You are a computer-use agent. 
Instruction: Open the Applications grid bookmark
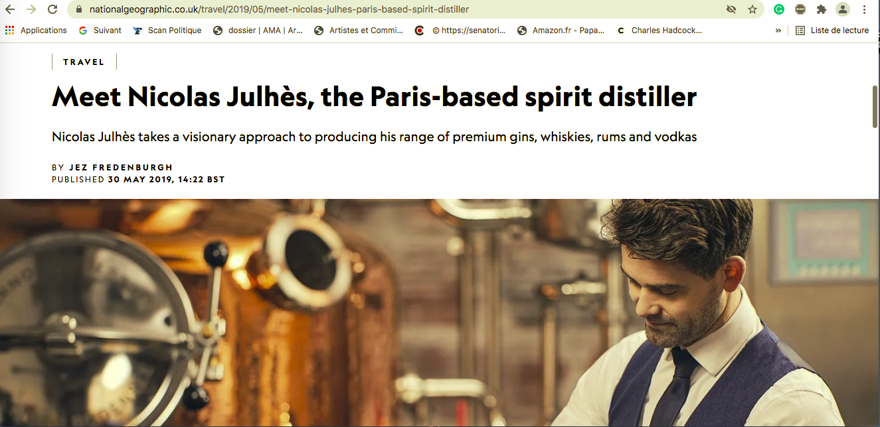pos(36,30)
